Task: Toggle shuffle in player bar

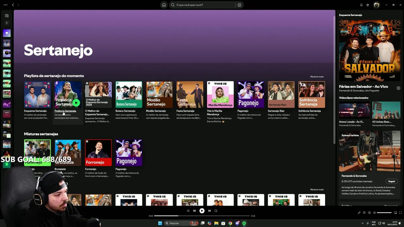Action: click(188, 211)
